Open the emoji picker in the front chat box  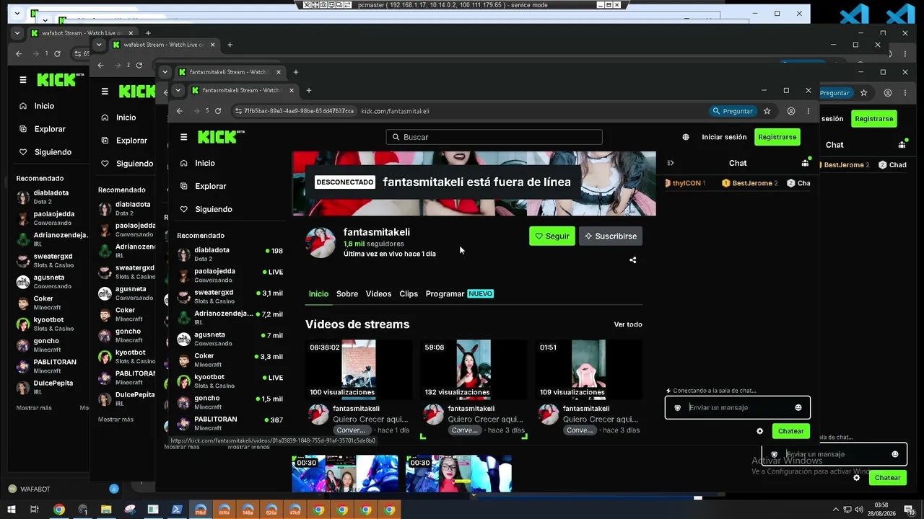(798, 407)
